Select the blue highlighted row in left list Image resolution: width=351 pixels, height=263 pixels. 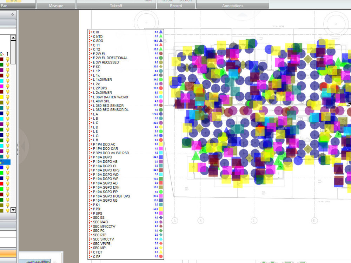[x=5, y=162]
